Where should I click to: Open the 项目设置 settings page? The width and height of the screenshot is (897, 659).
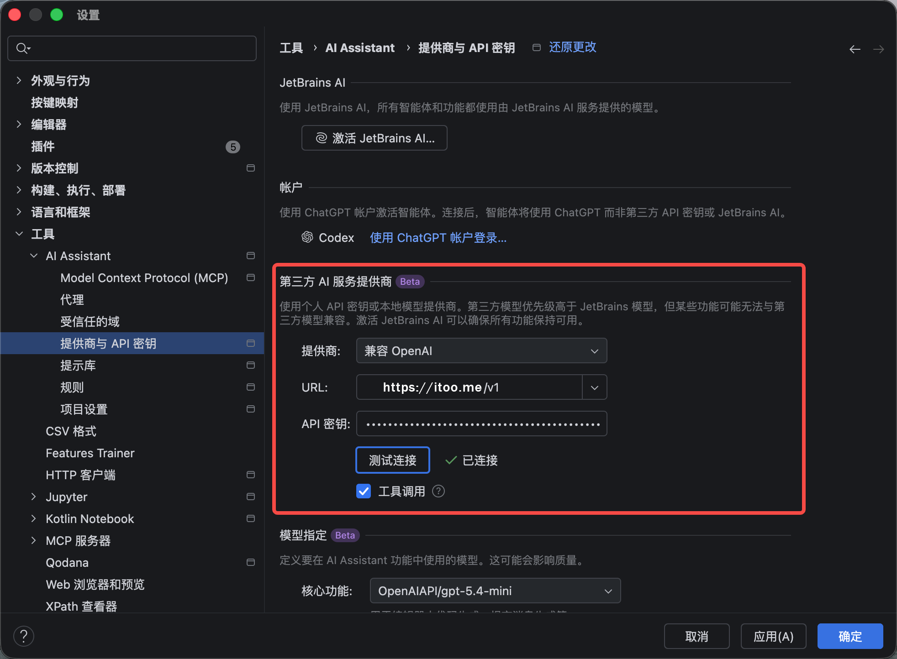(x=84, y=409)
